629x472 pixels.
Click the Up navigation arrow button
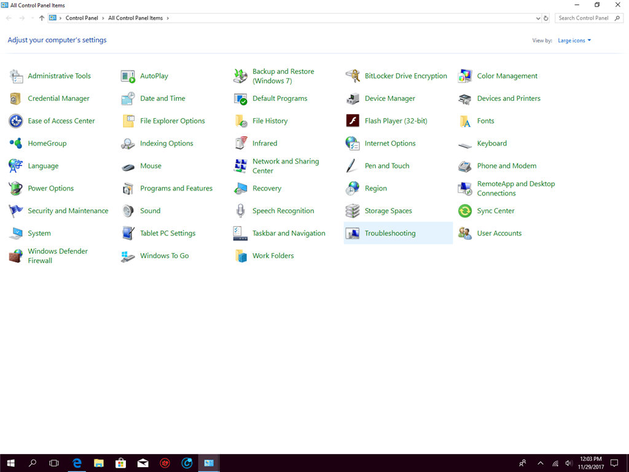[x=42, y=18]
